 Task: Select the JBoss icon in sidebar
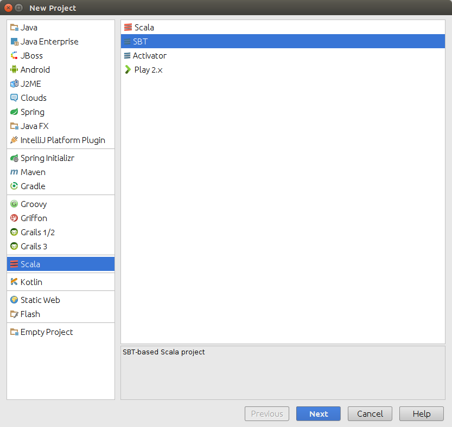(14, 55)
